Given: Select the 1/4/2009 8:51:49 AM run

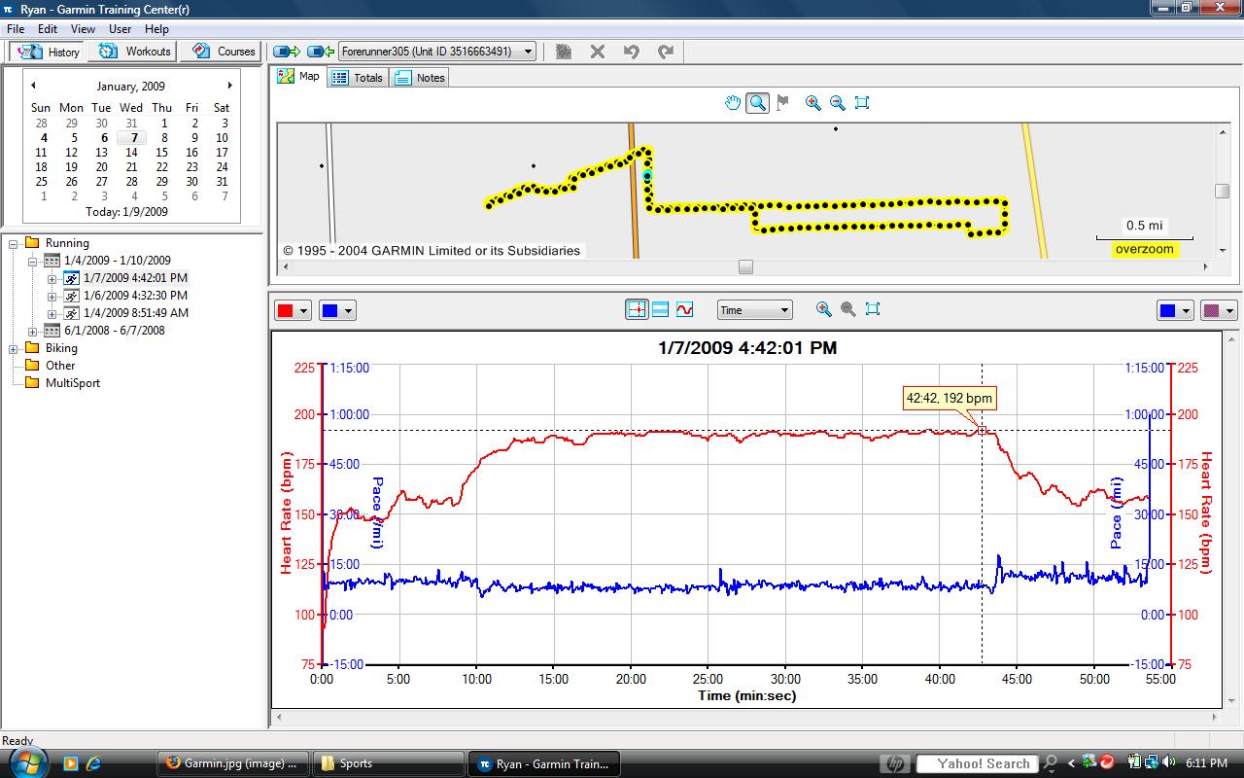Looking at the screenshot, I should tap(136, 313).
